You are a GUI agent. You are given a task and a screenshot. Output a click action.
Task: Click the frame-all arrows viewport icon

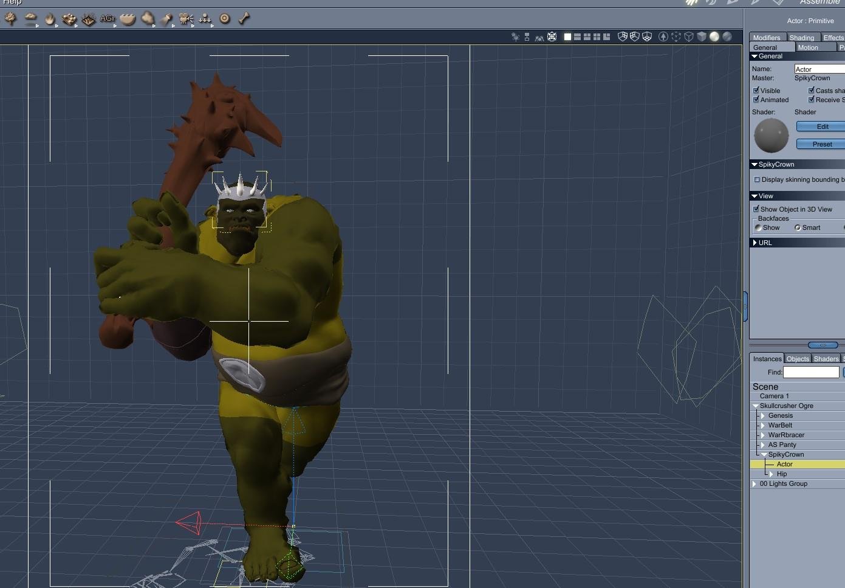click(x=552, y=37)
